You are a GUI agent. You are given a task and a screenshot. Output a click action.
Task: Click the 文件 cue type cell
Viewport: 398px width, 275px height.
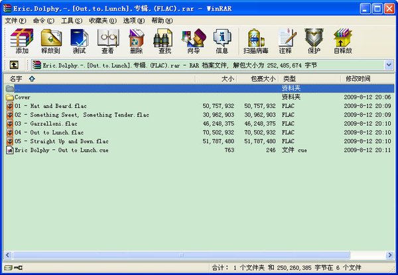(x=295, y=150)
